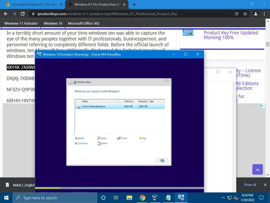This screenshot has height=203, width=270.
Task: Open Microsoft Office 365 menu item
Action: (84, 23)
